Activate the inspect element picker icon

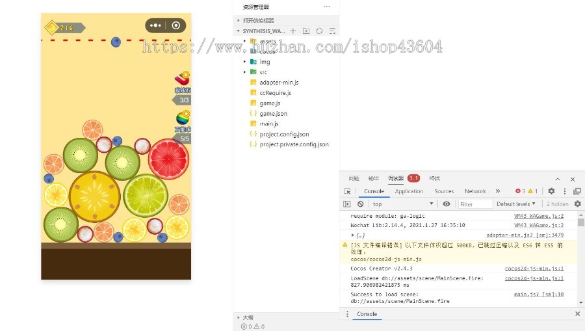pos(347,191)
